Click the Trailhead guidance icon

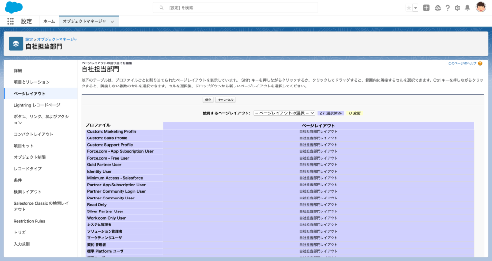pos(438,8)
